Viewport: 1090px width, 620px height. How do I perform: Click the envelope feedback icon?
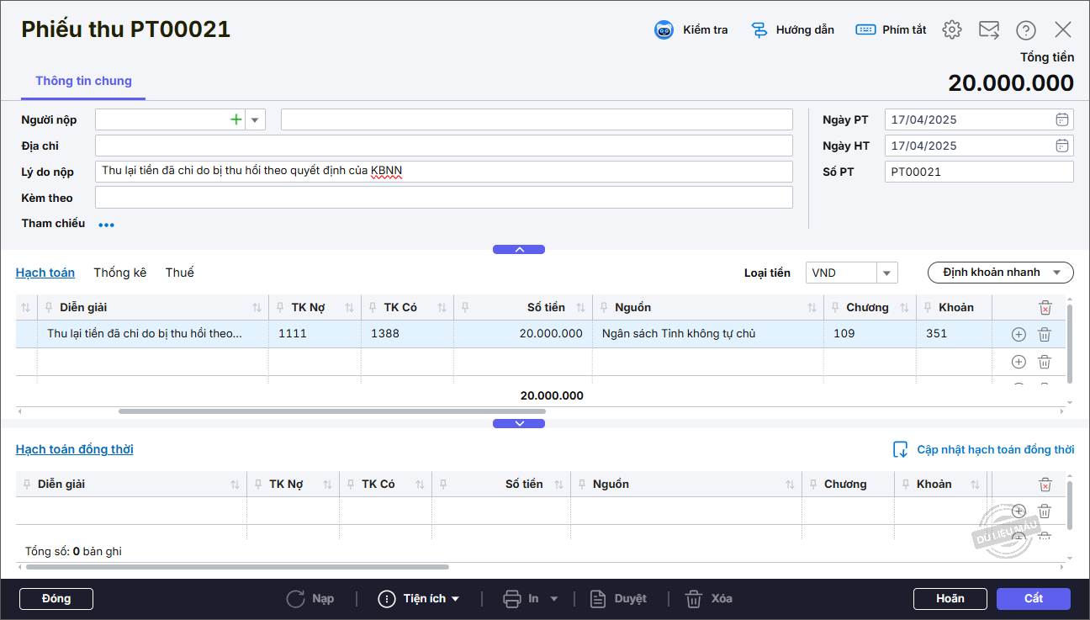(x=989, y=30)
